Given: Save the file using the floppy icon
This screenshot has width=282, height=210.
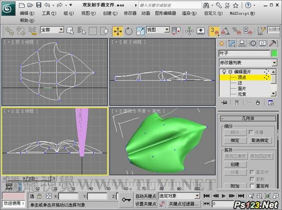Looking at the screenshot, I should pos(39,5).
